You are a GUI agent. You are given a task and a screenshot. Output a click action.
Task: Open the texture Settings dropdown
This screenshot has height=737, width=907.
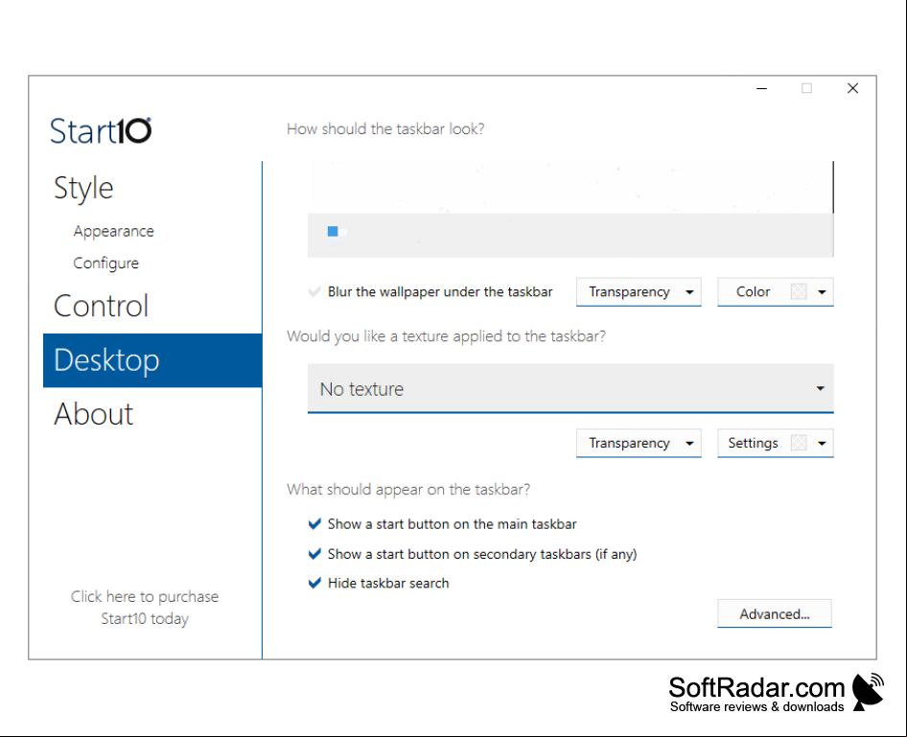coord(775,444)
